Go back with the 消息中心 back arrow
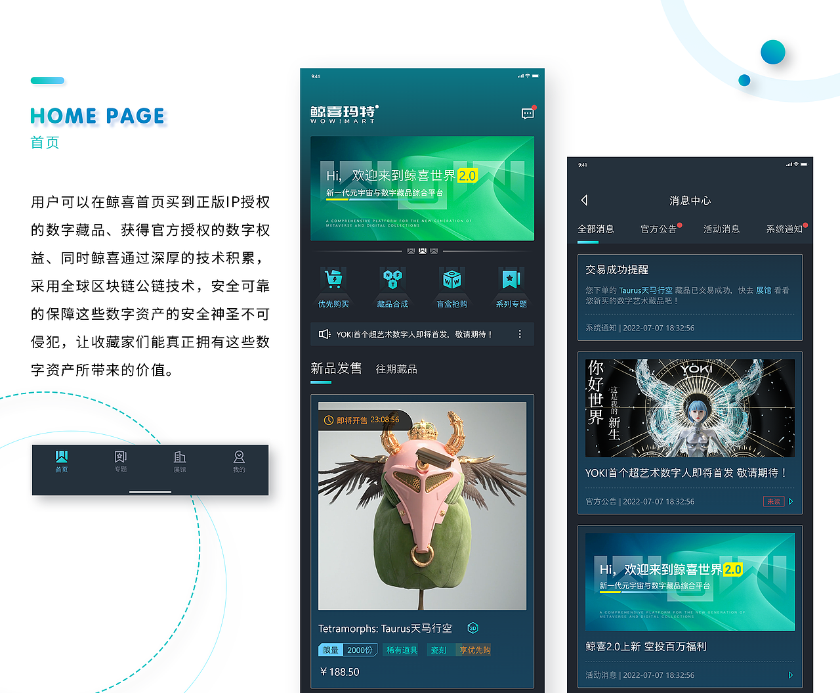Viewport: 840px width, 693px height. click(584, 200)
